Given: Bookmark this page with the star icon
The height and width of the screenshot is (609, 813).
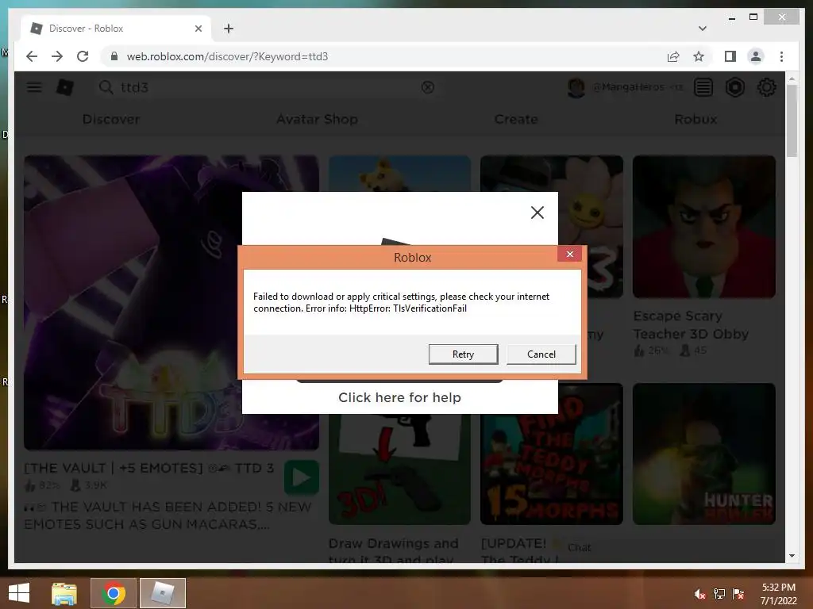Looking at the screenshot, I should (699, 56).
